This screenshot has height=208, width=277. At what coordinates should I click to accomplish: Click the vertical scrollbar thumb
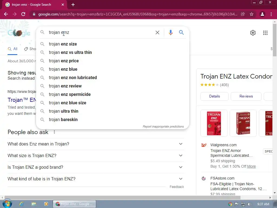(x=275, y=40)
